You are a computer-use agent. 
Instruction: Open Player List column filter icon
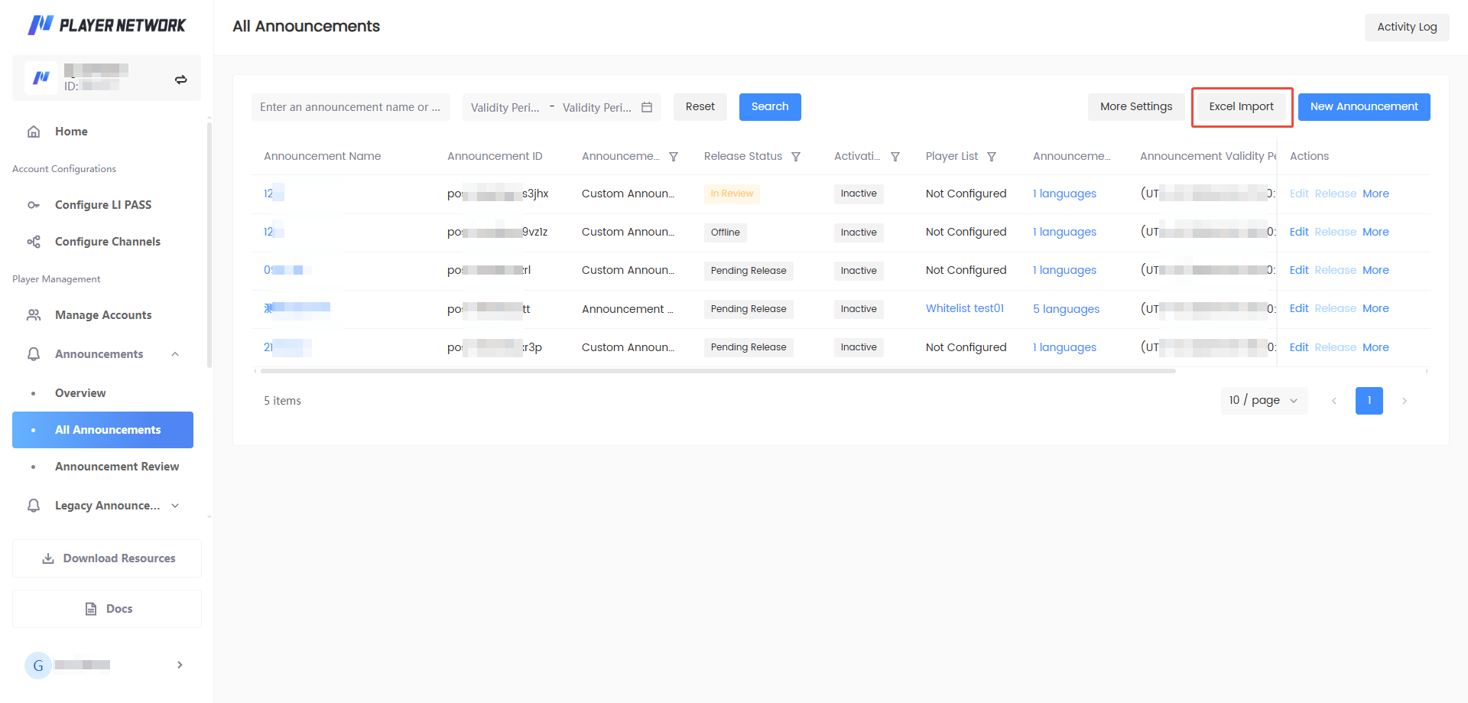[992, 157]
